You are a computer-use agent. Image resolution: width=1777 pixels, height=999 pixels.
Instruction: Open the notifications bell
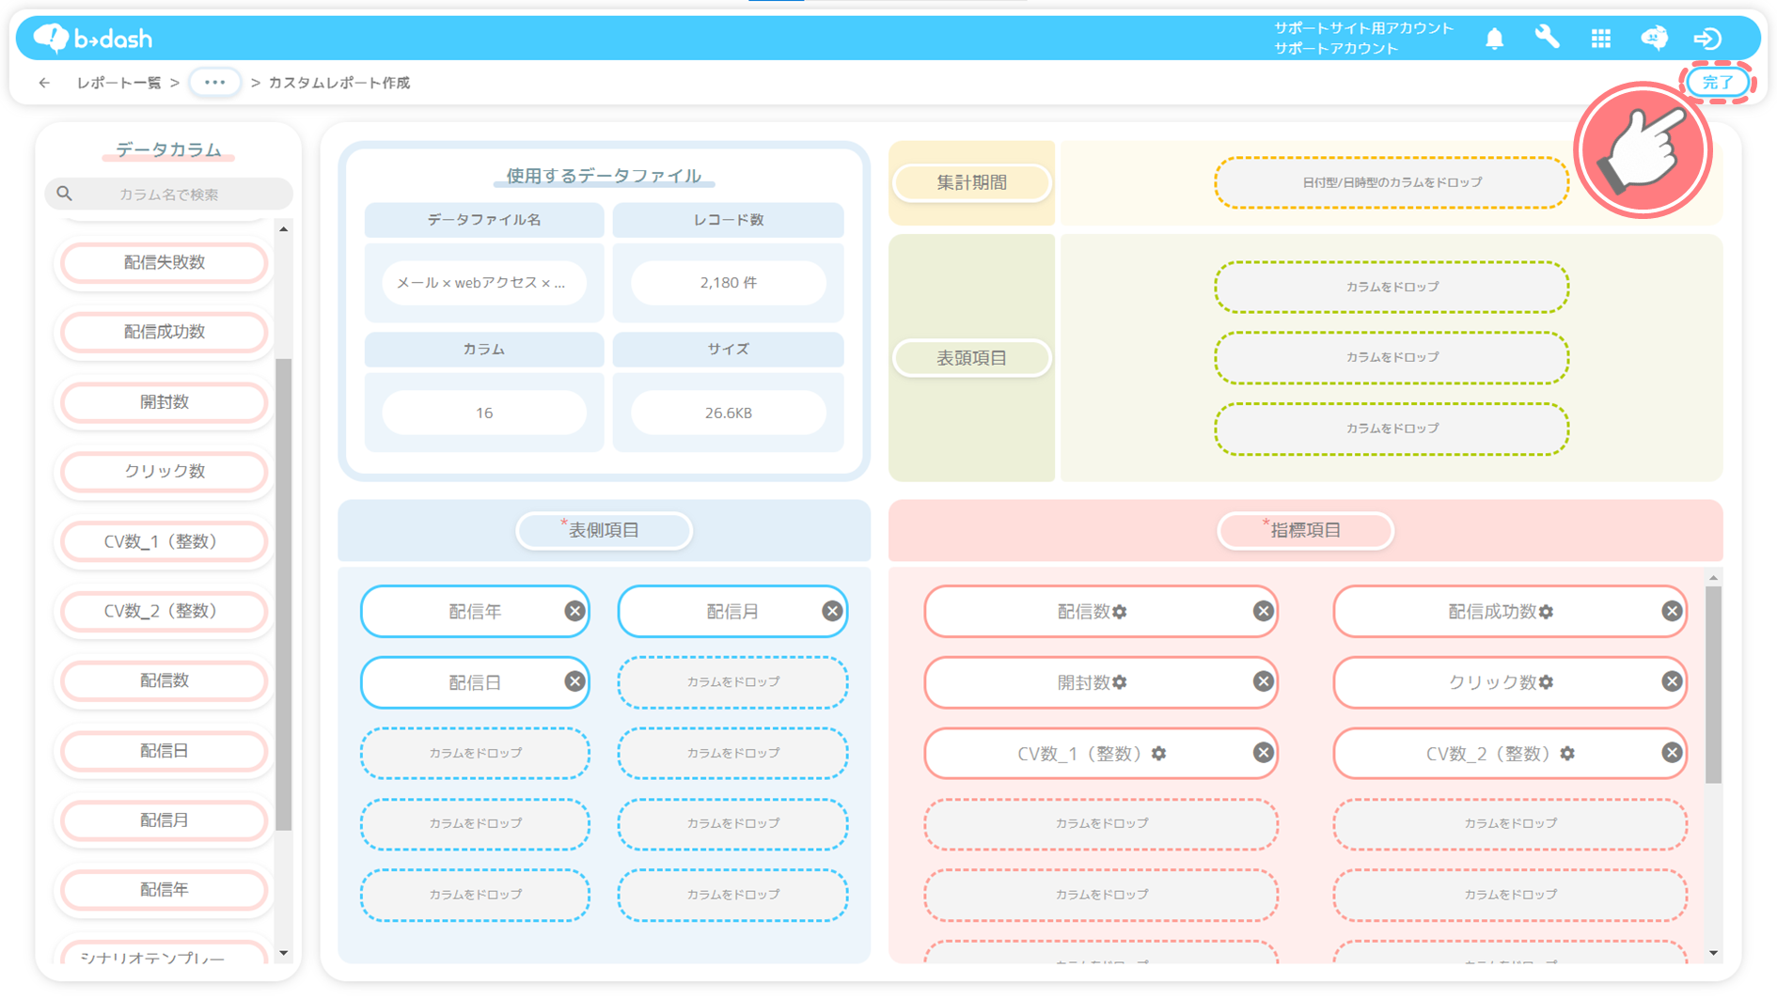1494,39
